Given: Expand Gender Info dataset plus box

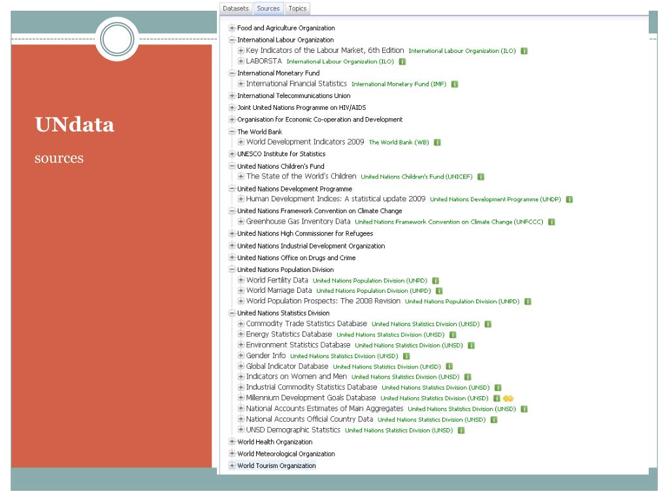Looking at the screenshot, I should [241, 356].
